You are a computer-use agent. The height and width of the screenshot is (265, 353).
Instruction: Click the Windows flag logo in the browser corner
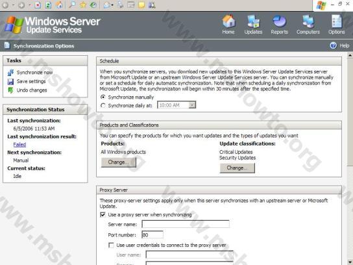(321, 5)
